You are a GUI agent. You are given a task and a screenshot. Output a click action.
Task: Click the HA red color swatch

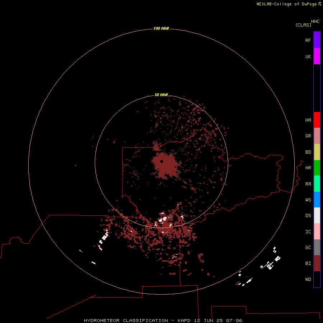317,120
